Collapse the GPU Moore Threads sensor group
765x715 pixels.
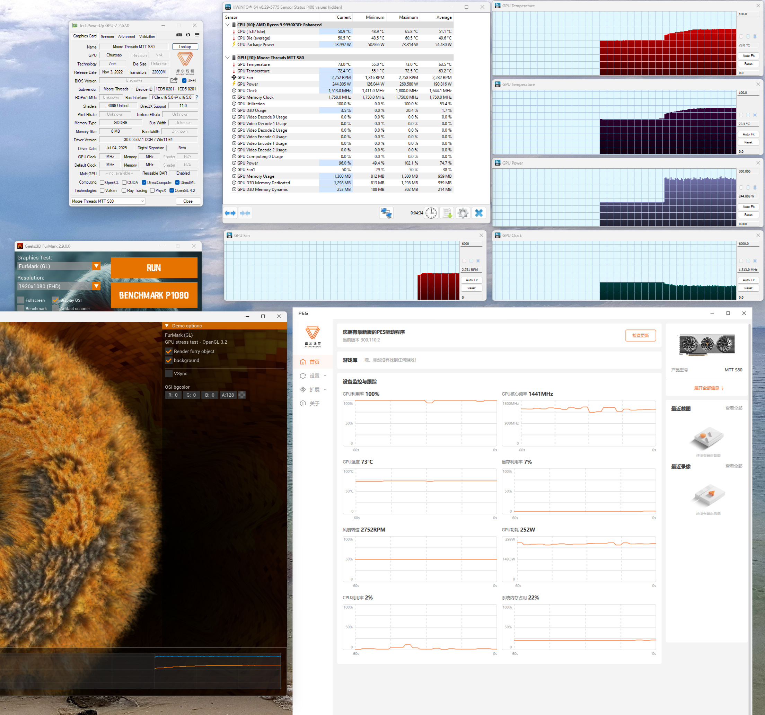click(227, 58)
